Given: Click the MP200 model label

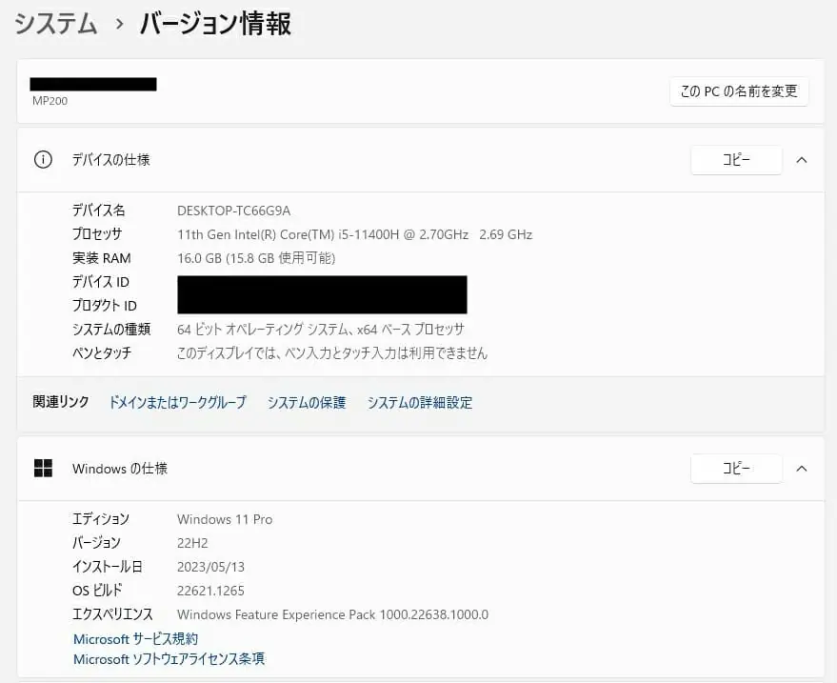Looking at the screenshot, I should [x=50, y=101].
